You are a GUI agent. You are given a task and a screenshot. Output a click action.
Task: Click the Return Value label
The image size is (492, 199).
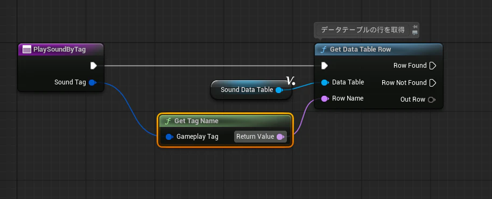click(255, 137)
